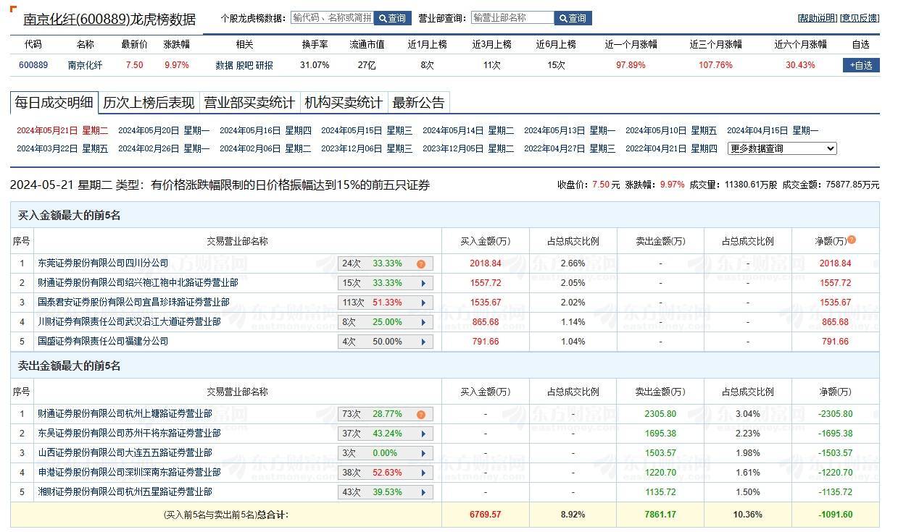Open the 更多数据查询 dropdown
The width and height of the screenshot is (898, 532).
click(781, 148)
